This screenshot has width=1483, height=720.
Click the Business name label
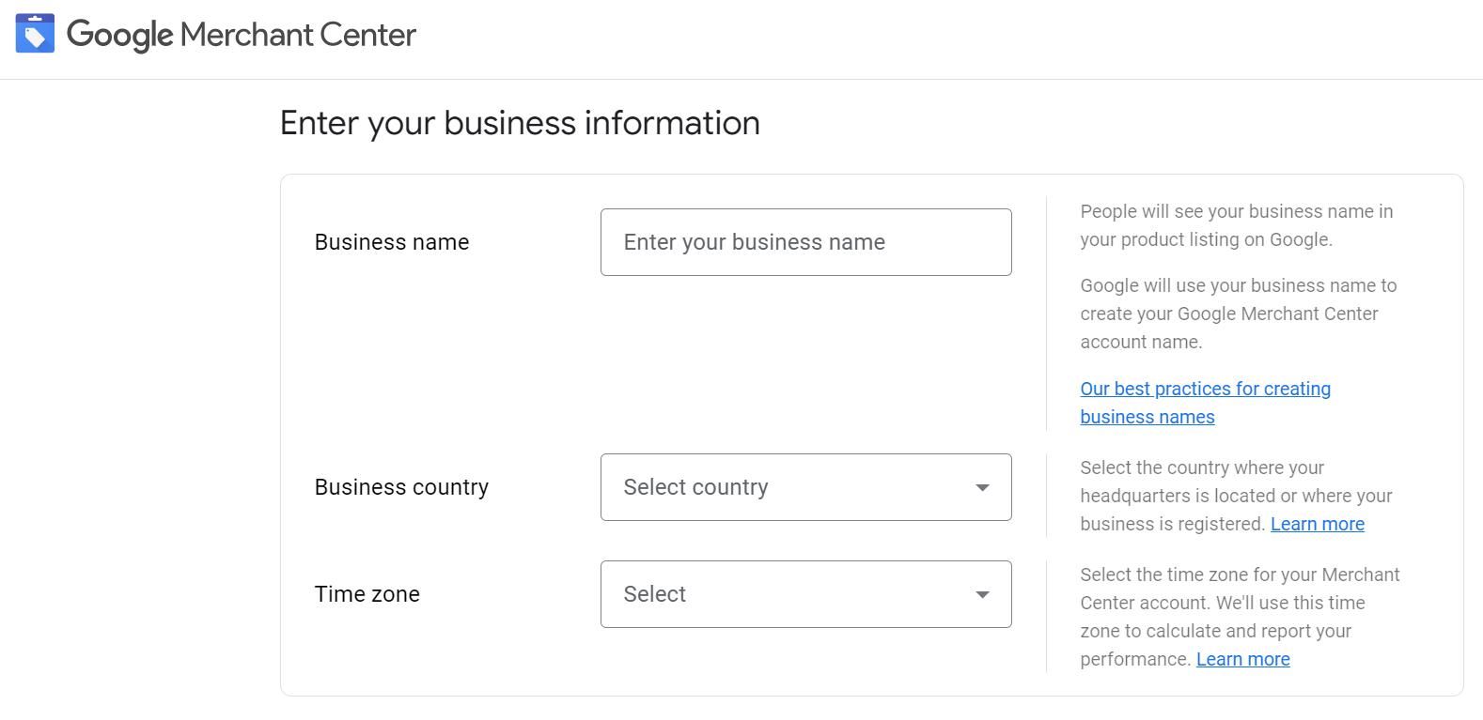click(392, 242)
